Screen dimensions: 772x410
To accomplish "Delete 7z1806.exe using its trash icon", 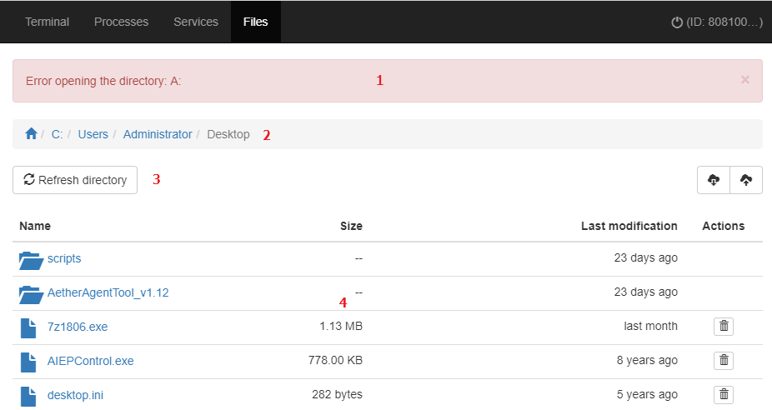I will click(724, 327).
